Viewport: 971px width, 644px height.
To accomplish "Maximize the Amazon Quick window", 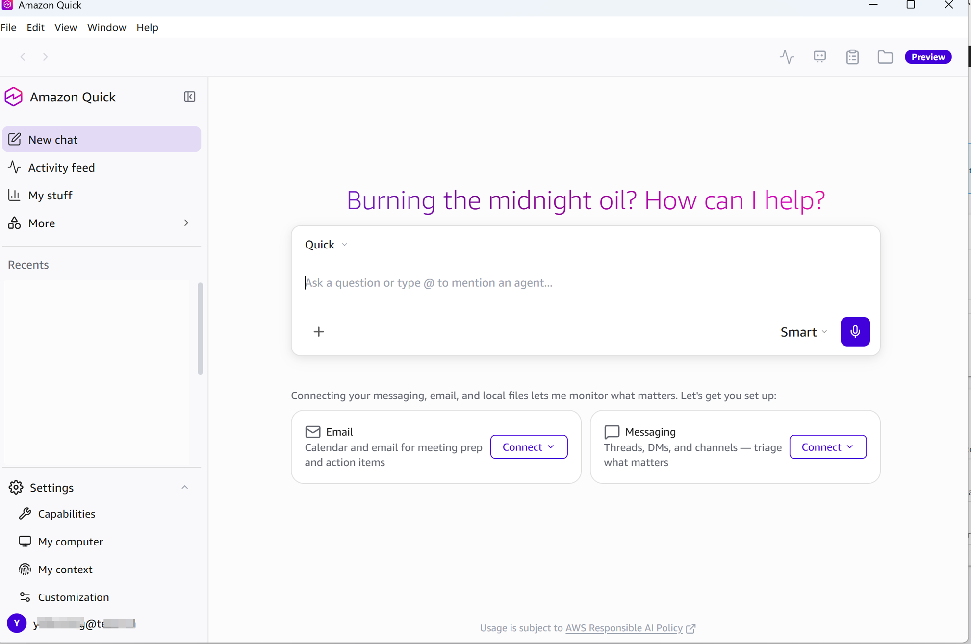I will pos(911,5).
